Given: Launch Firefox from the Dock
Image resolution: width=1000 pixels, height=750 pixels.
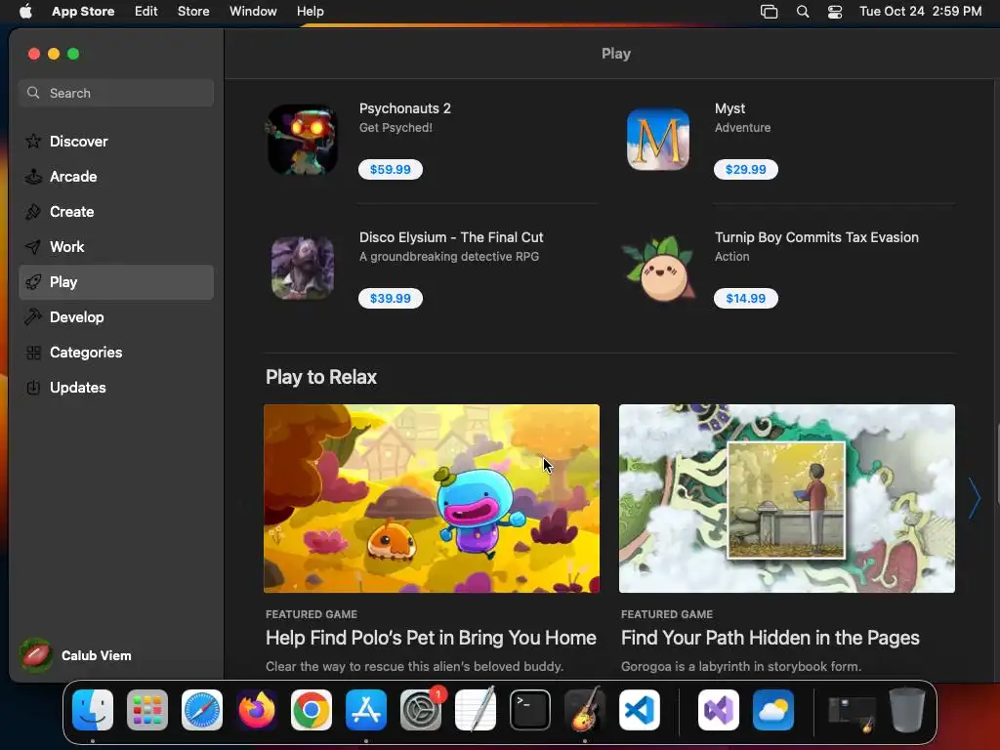Looking at the screenshot, I should tap(257, 710).
